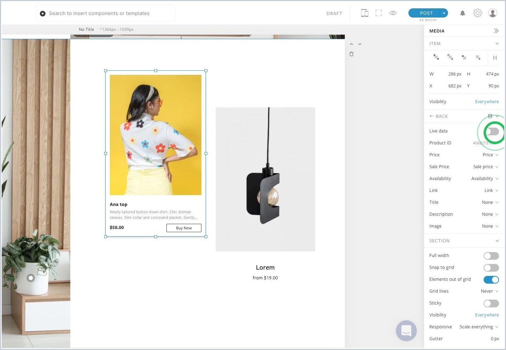Move section down arrow
The image size is (506, 350).
click(x=360, y=44)
